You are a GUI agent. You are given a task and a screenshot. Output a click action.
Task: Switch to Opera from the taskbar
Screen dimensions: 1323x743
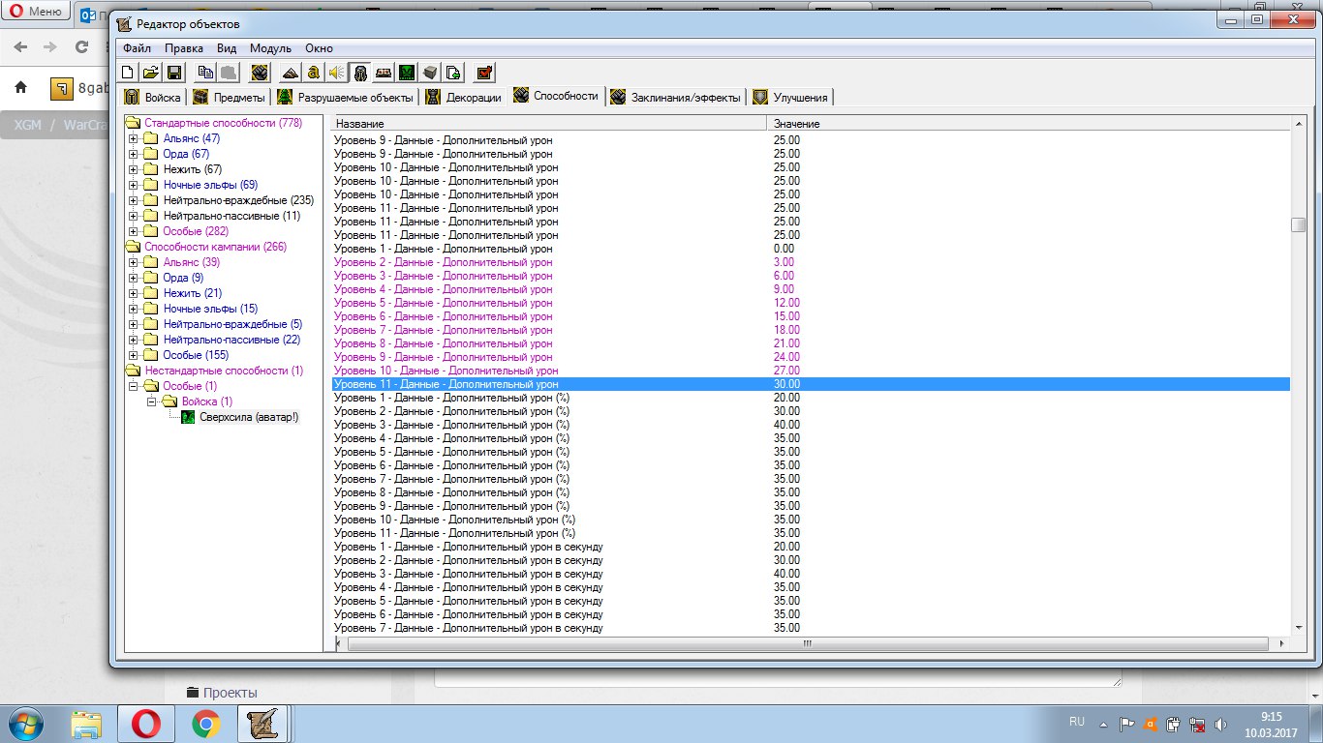(x=146, y=724)
